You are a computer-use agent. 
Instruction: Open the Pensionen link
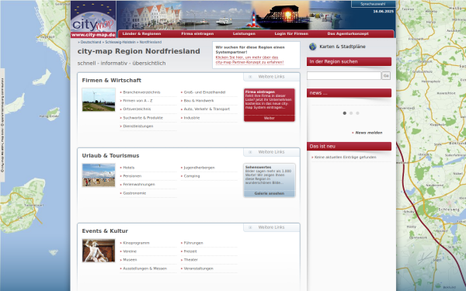click(x=132, y=176)
